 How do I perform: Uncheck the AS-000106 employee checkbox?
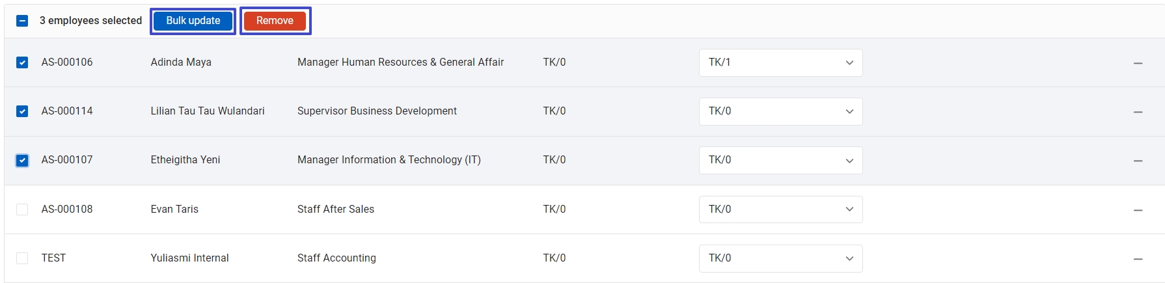22,62
